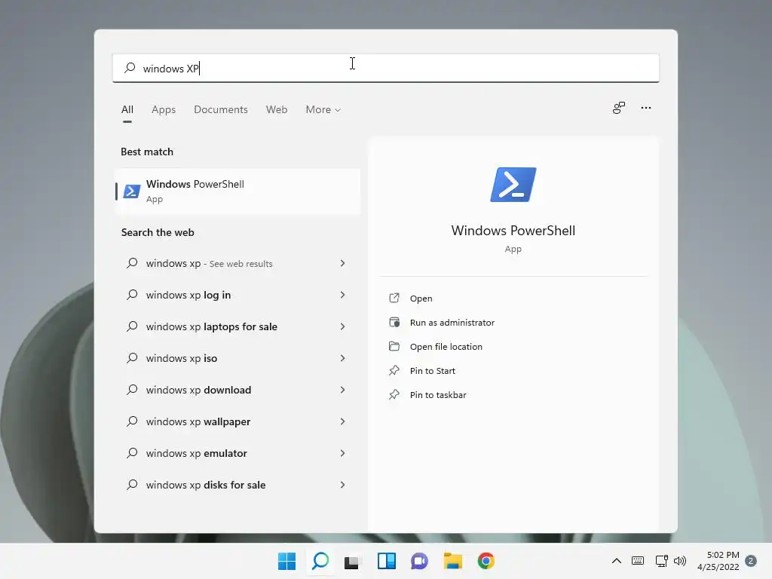Open the Windows Start button
Viewport: 772px width, 579px height.
(x=287, y=561)
